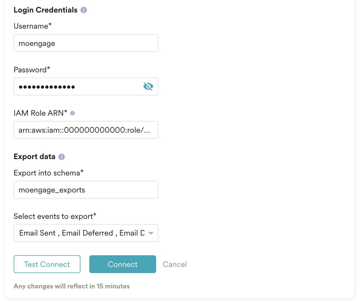Click into the masked Password field
Screen dimensions: 360x302
point(78,86)
